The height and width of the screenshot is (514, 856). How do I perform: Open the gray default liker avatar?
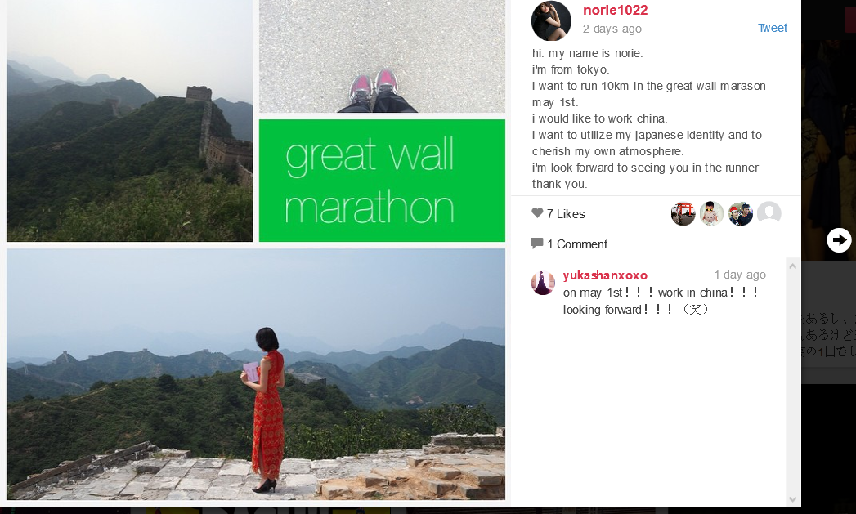(769, 213)
